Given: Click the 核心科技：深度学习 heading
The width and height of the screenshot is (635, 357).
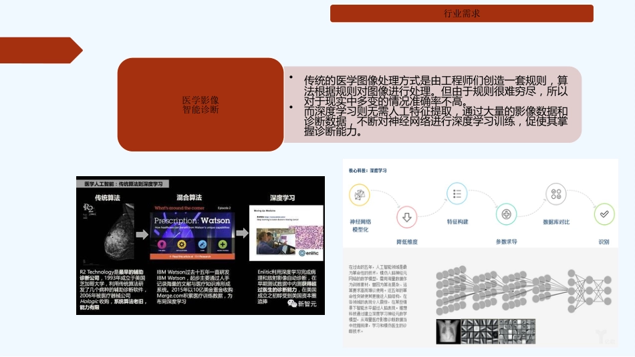Looking at the screenshot, I should [368, 171].
